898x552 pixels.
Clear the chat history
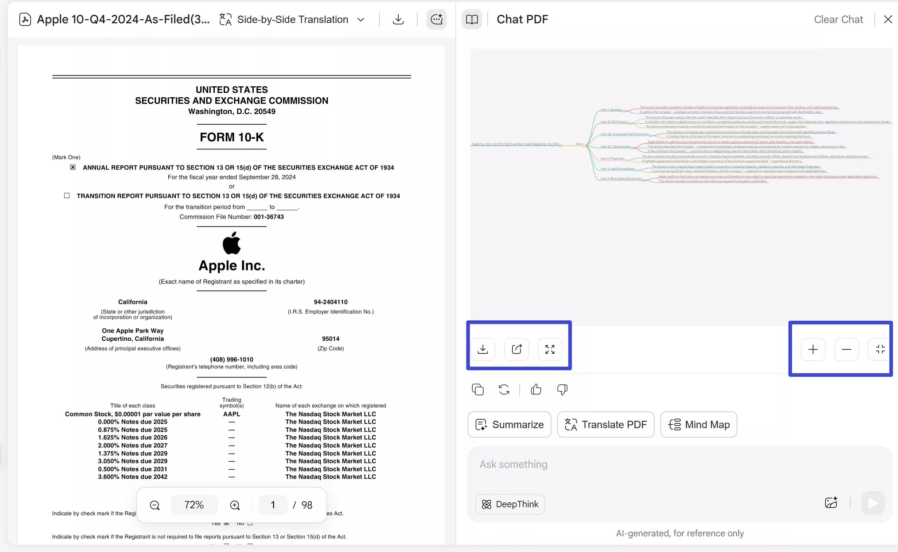[838, 19]
